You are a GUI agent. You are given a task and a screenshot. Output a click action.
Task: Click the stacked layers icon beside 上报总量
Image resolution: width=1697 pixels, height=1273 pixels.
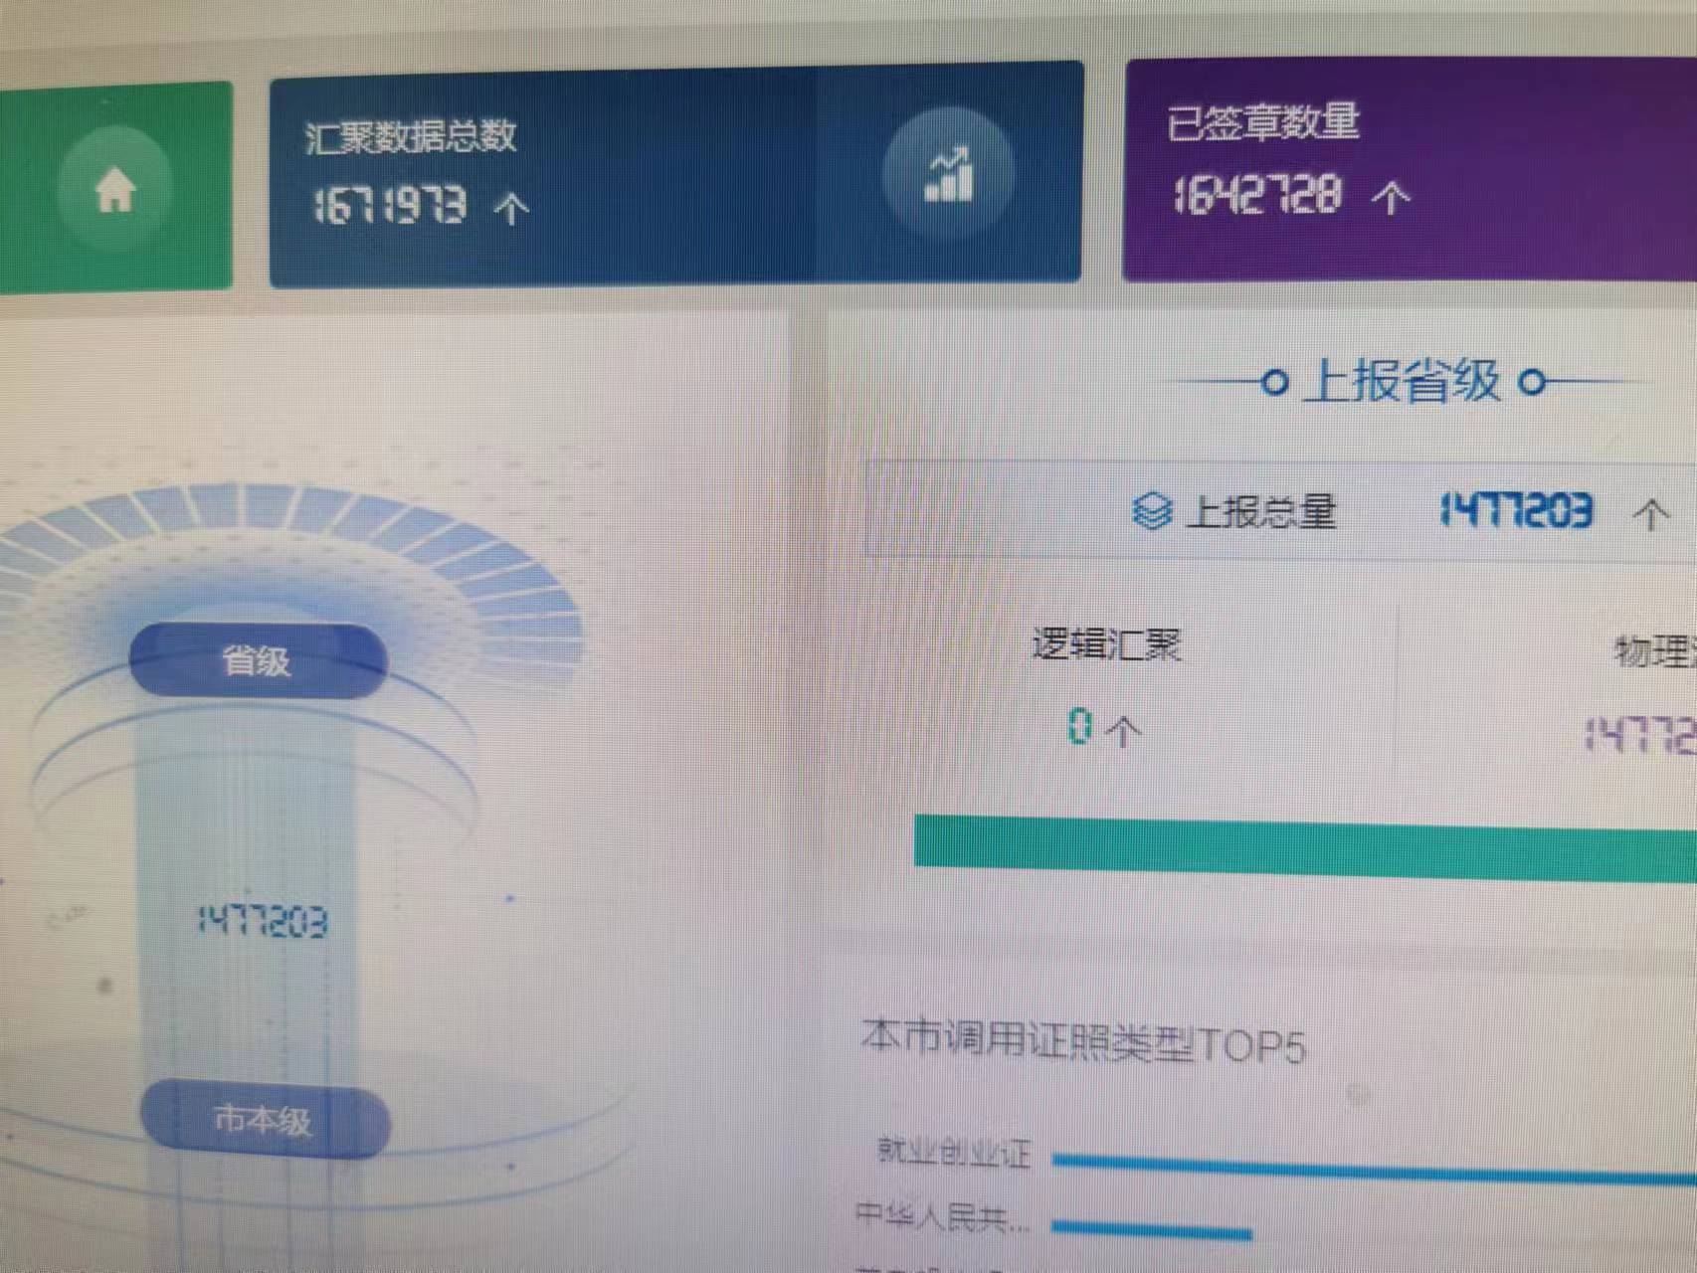(x=1151, y=511)
